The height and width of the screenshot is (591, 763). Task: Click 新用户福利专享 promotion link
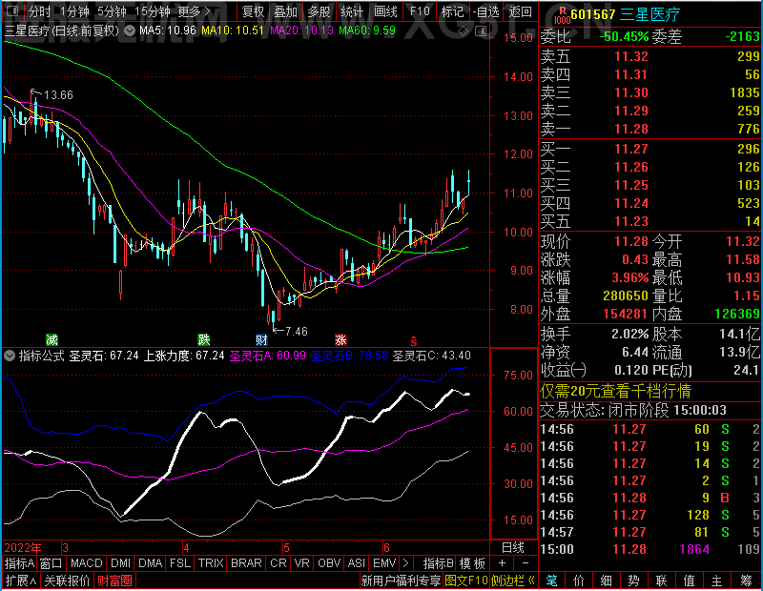tap(401, 581)
